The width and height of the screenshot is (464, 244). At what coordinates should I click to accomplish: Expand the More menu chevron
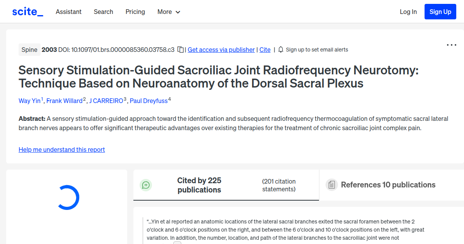click(178, 12)
